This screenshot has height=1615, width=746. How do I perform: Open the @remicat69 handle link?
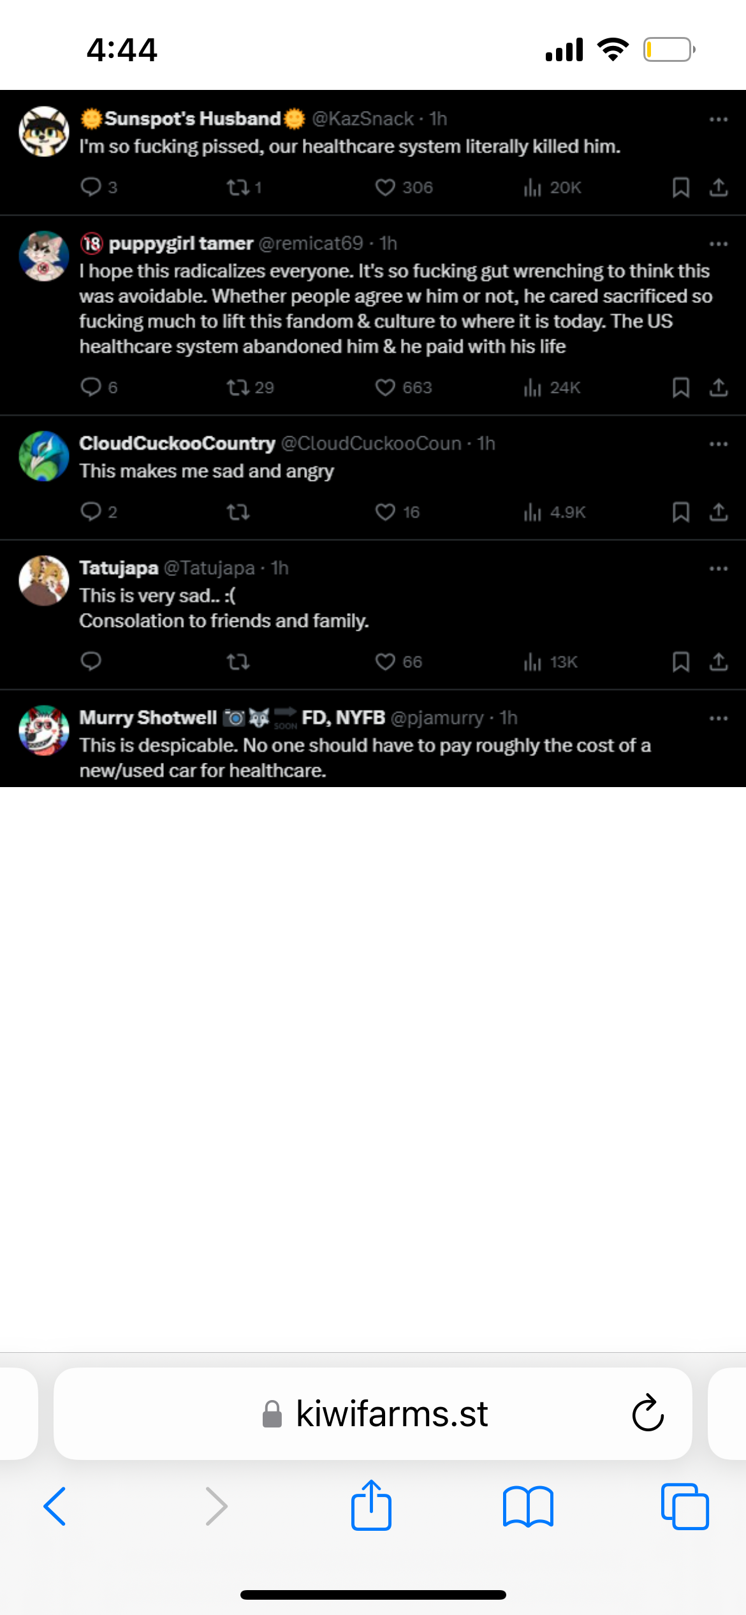click(311, 243)
